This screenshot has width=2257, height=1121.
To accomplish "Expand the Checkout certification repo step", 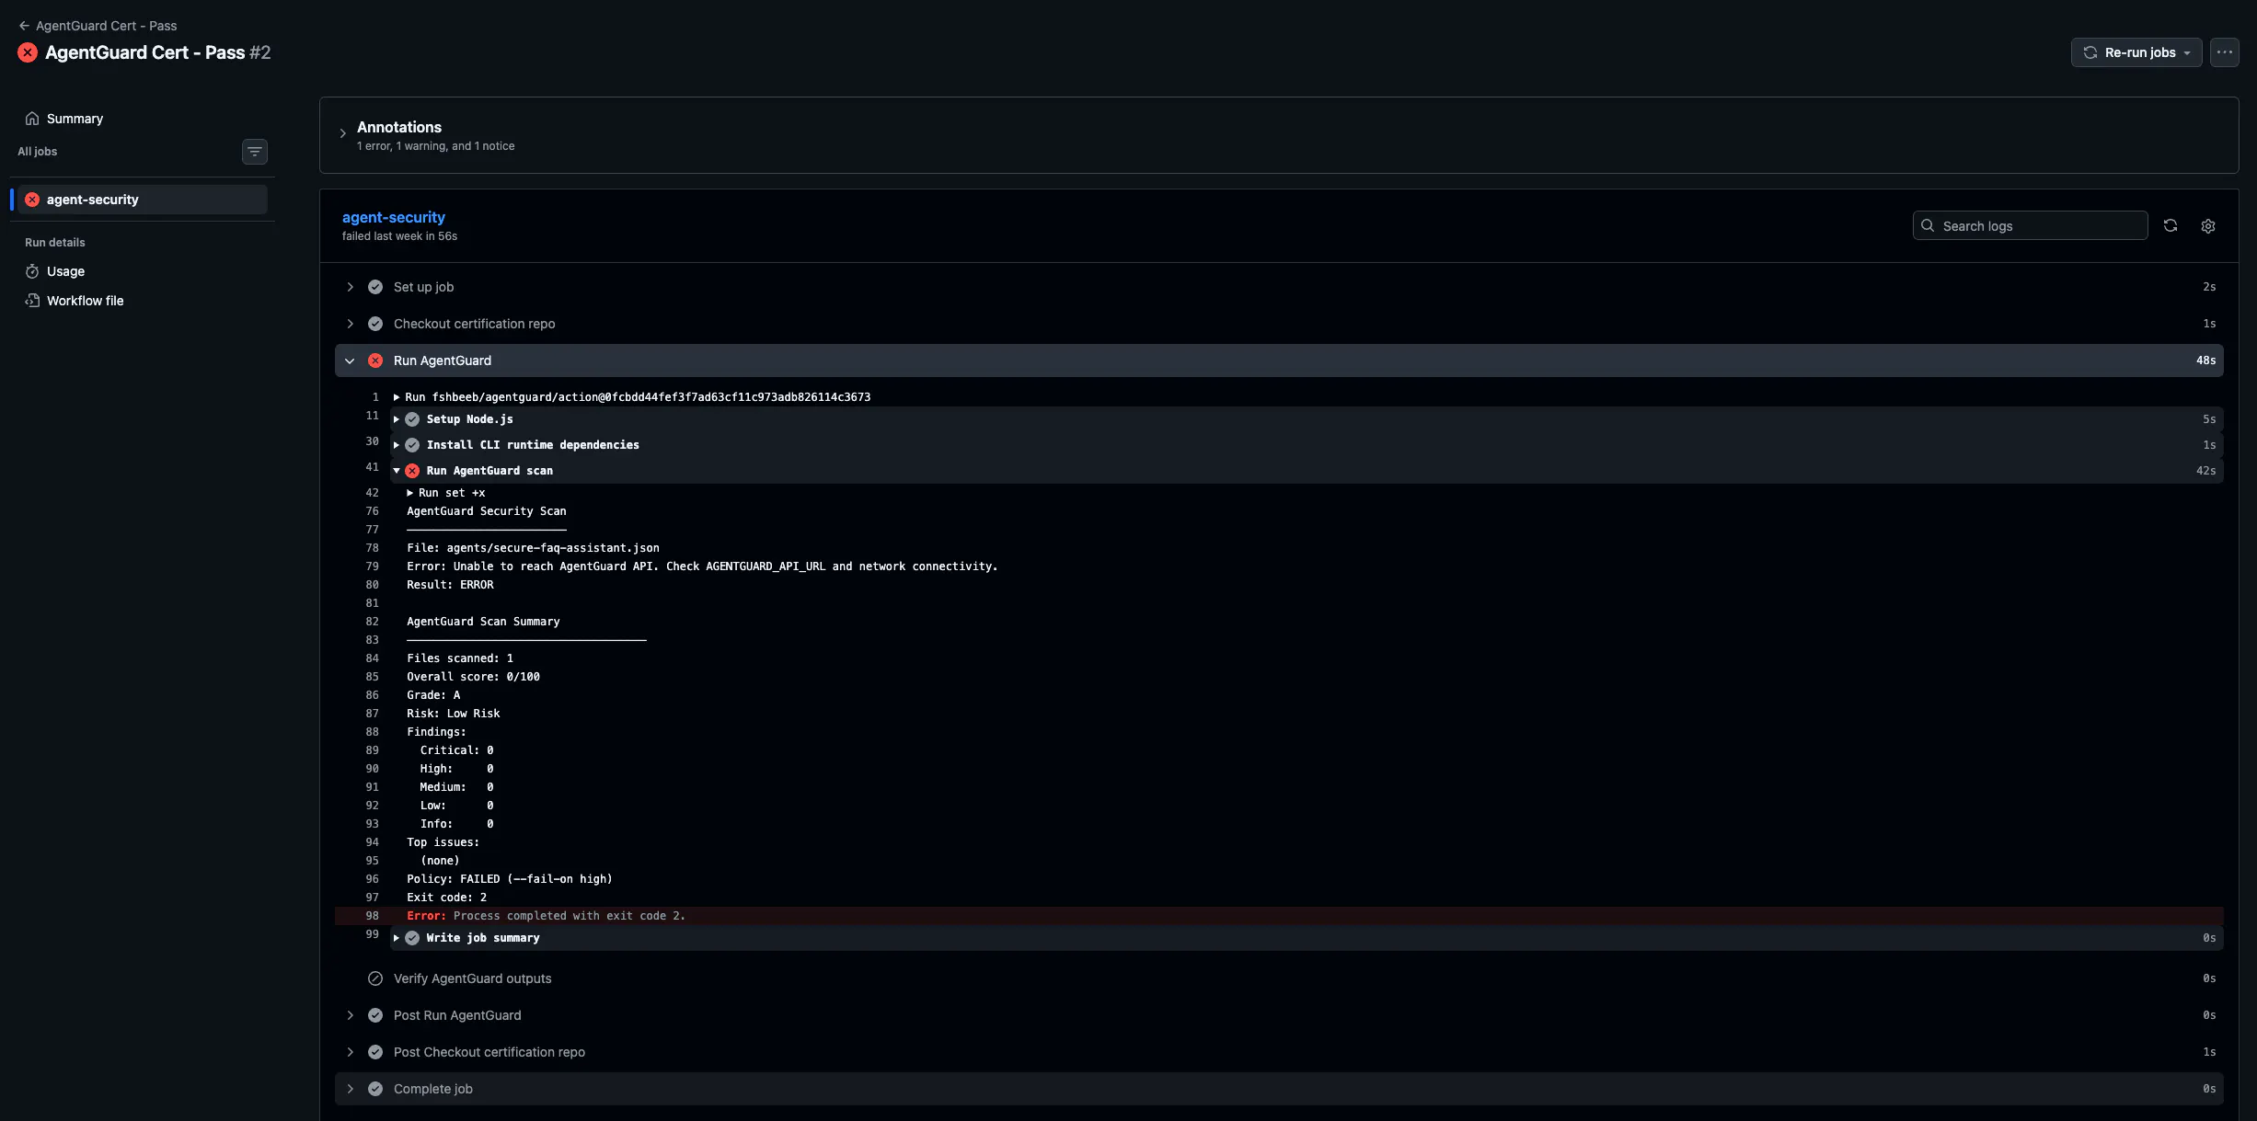I will coord(350,324).
